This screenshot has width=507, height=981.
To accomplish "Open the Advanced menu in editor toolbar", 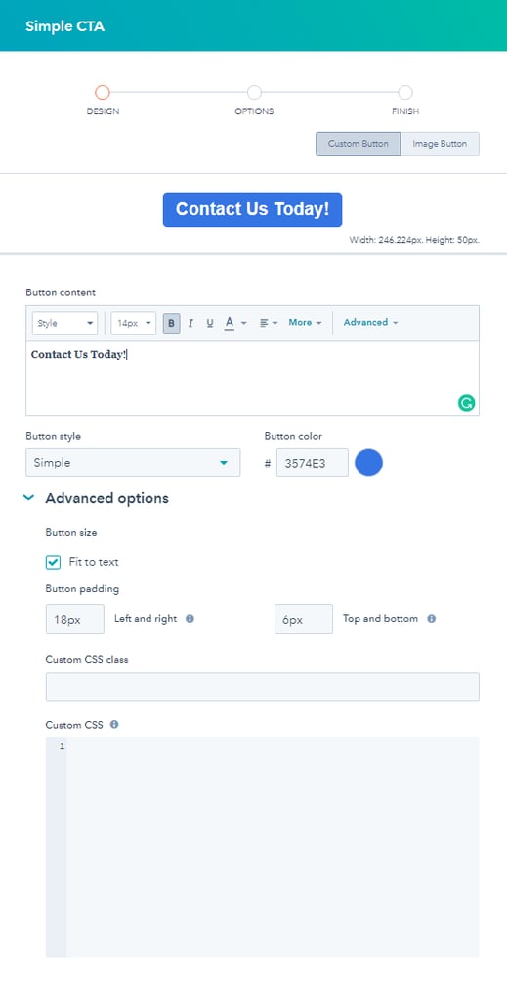I will (370, 322).
